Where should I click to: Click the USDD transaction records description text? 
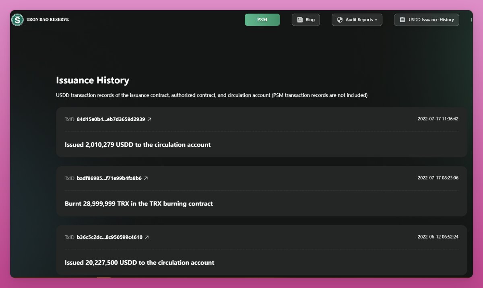pos(212,95)
